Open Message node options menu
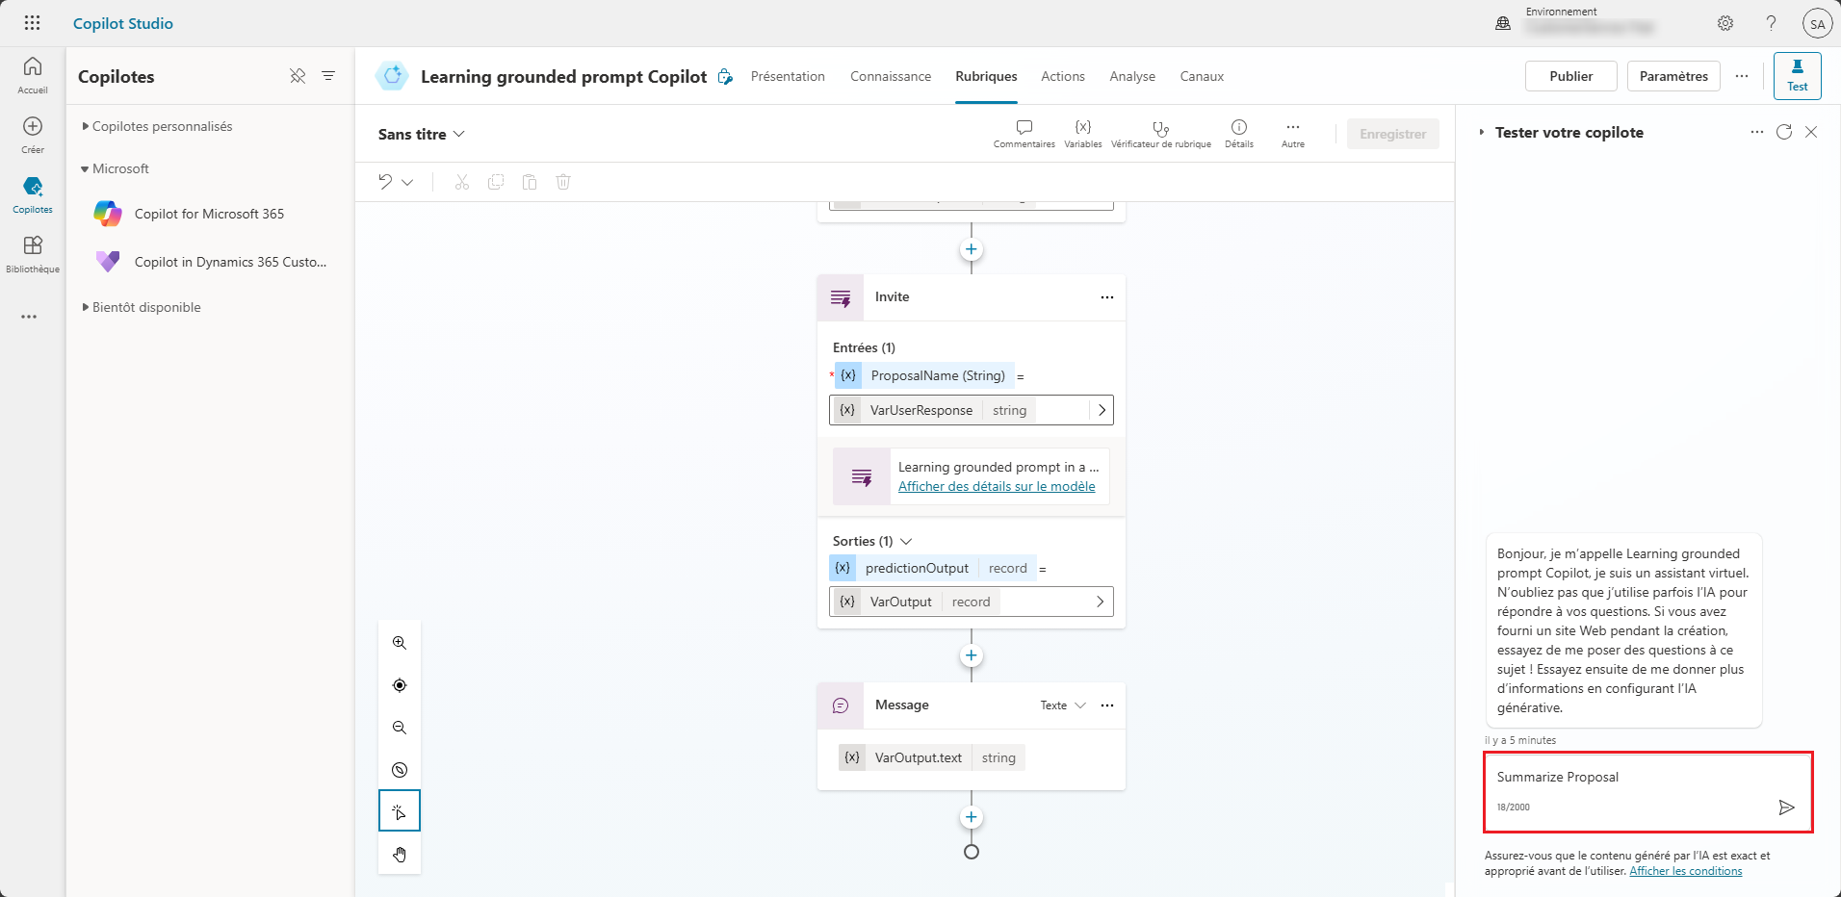Screen dimensions: 1841x897 point(1107,705)
